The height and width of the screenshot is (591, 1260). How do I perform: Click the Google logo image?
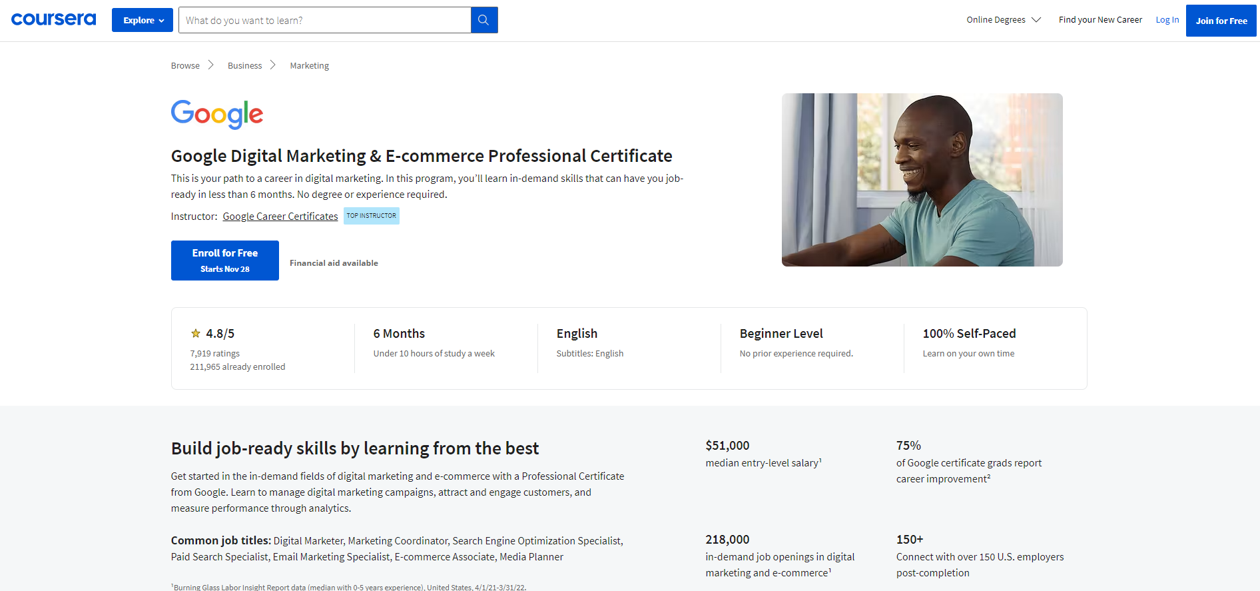(x=217, y=114)
